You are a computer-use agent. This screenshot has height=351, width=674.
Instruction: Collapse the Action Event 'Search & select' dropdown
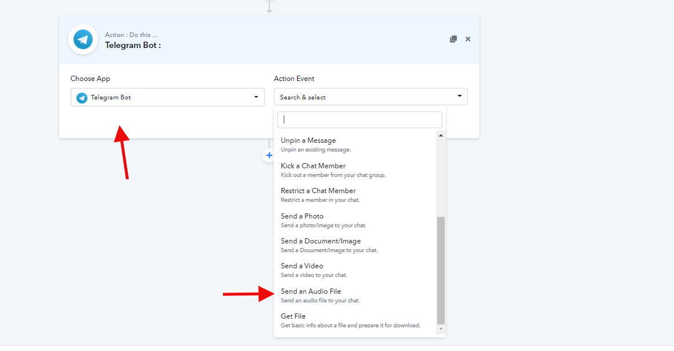(x=459, y=97)
